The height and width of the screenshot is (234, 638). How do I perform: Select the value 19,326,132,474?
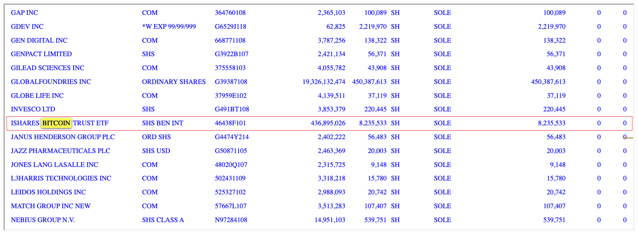[324, 82]
